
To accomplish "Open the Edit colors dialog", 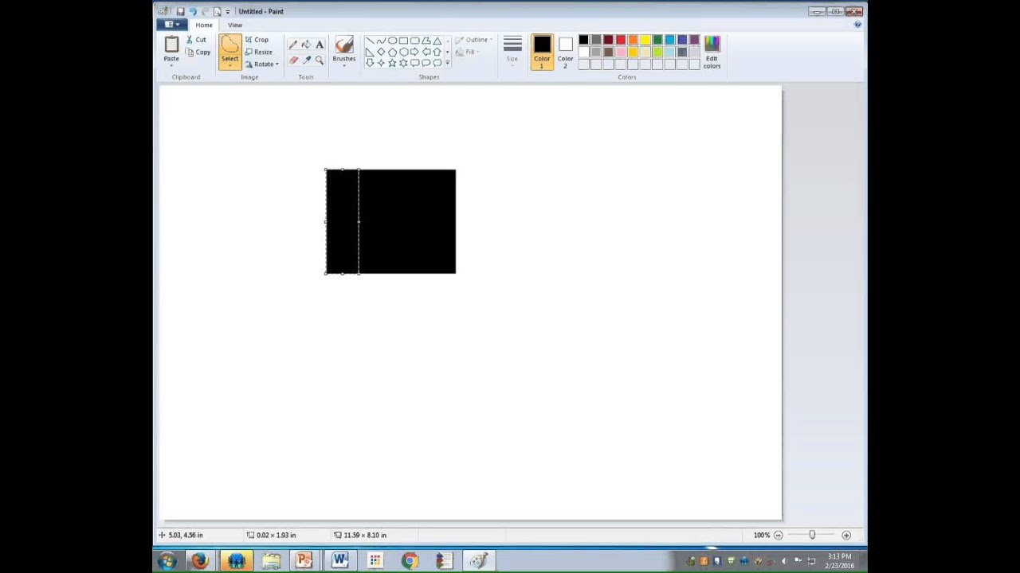I will click(712, 52).
